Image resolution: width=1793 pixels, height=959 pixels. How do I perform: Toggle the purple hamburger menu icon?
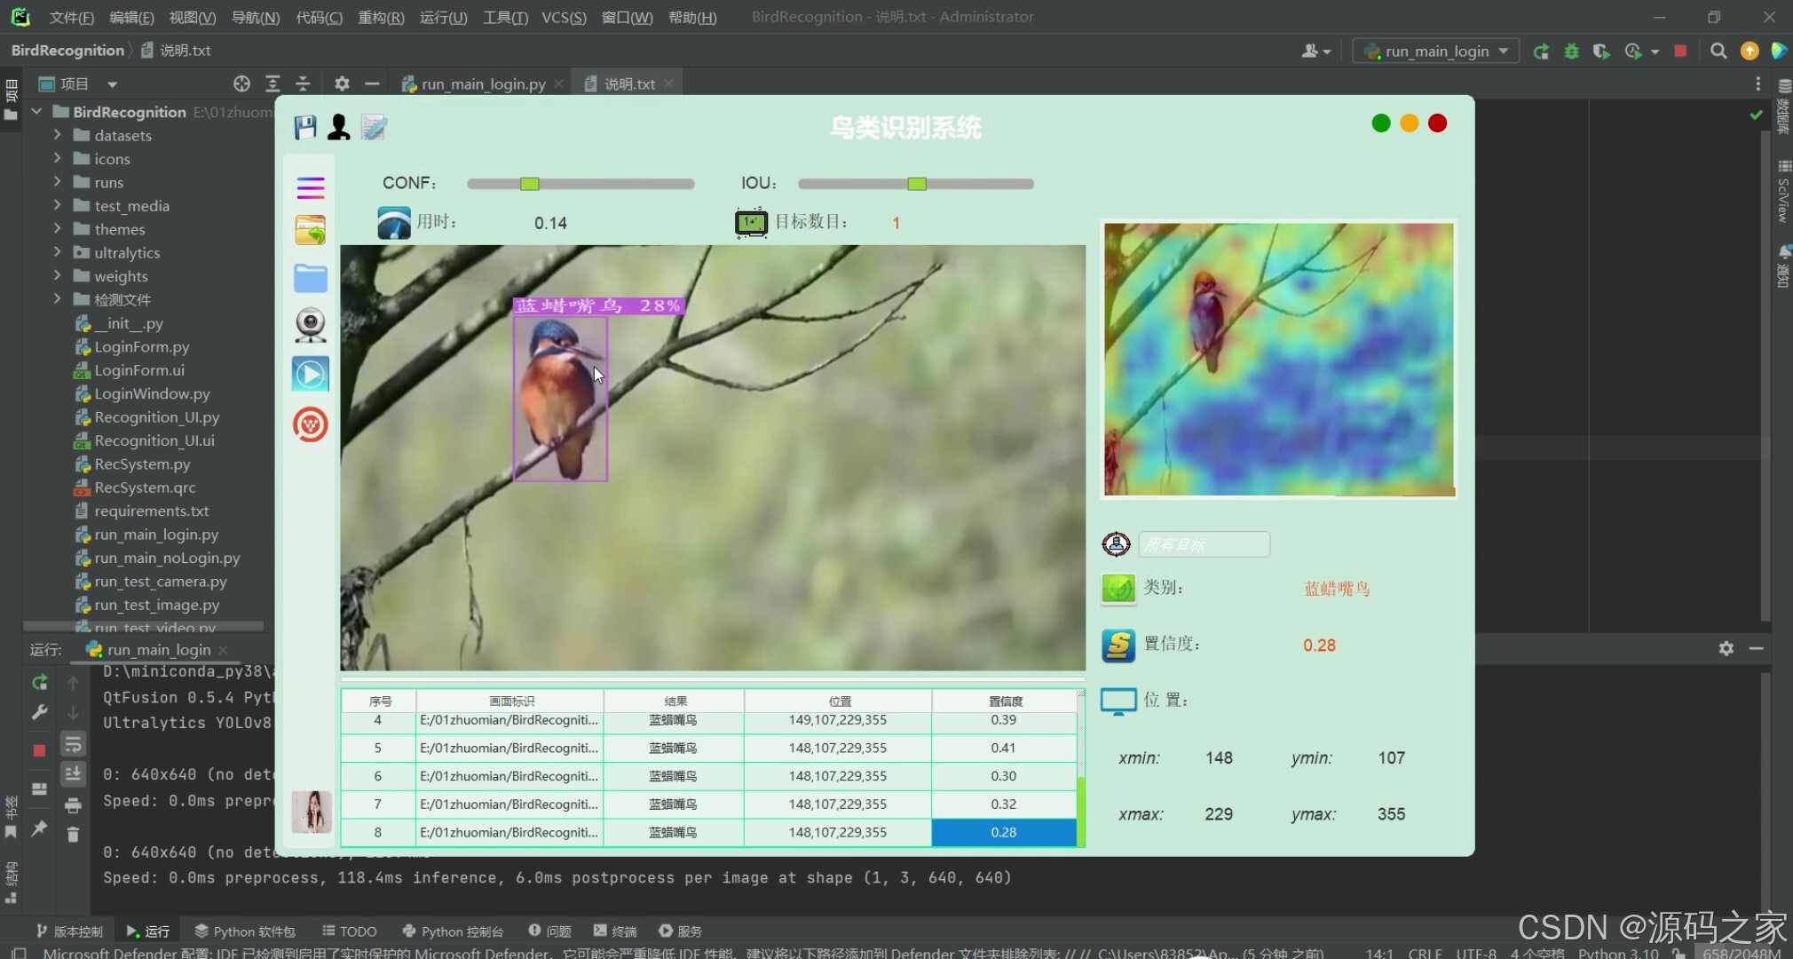(x=311, y=187)
